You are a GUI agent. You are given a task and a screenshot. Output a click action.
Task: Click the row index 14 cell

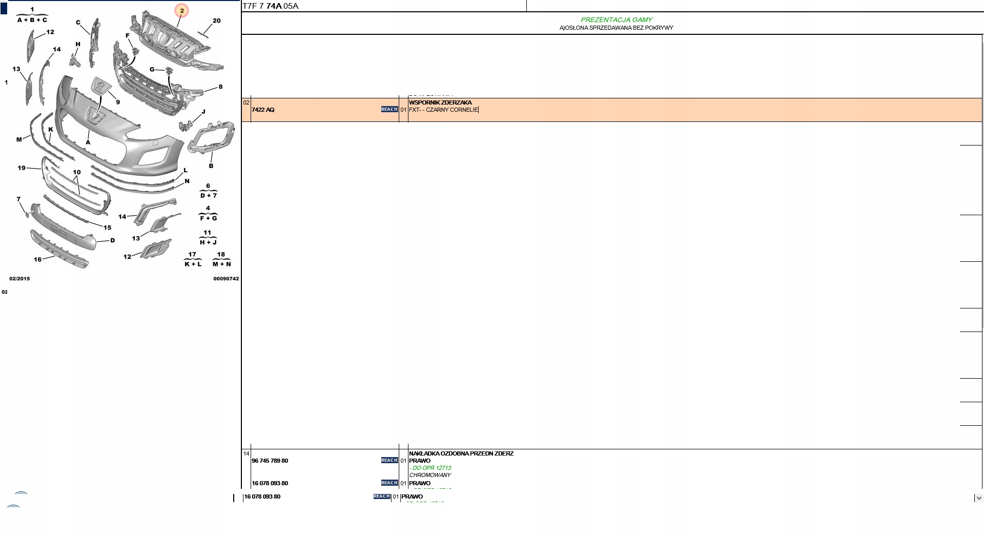tap(246, 453)
